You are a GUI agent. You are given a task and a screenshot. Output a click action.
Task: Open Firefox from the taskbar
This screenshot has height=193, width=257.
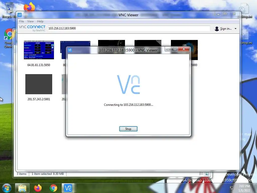point(38,188)
